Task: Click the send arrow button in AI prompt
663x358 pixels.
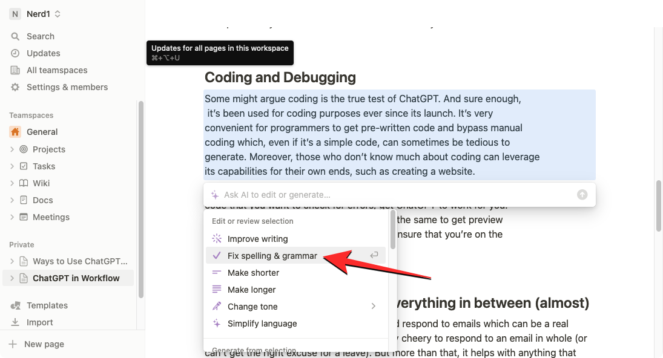Action: point(582,195)
